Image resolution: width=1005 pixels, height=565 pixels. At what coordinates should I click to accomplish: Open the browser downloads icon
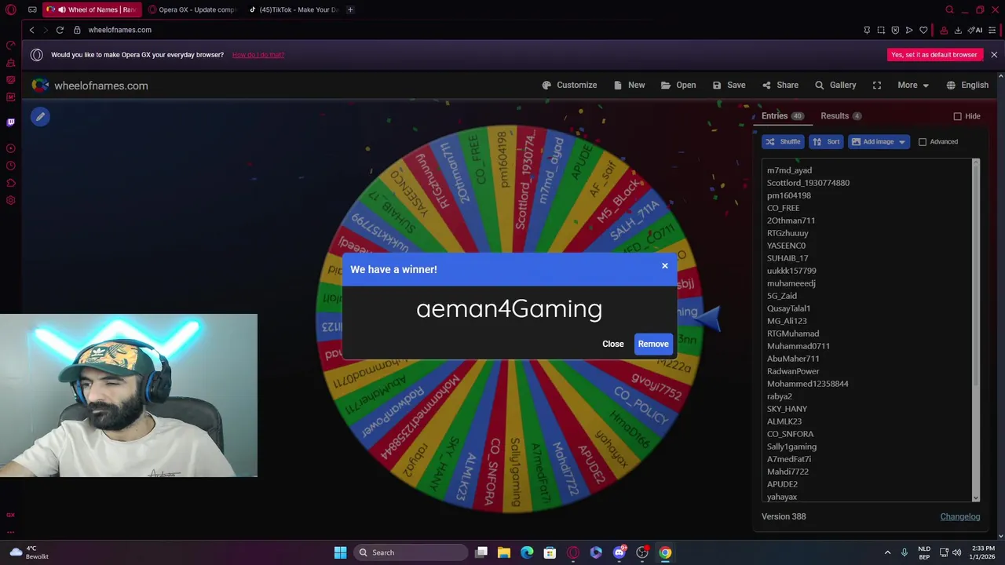pyautogui.click(x=958, y=30)
